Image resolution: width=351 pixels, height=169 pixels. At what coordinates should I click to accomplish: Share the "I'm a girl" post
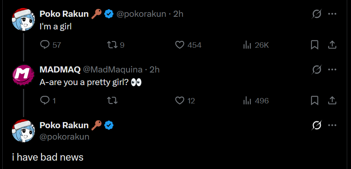pos(332,45)
